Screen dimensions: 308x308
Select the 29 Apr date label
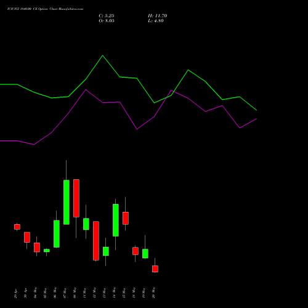(x=16, y=294)
